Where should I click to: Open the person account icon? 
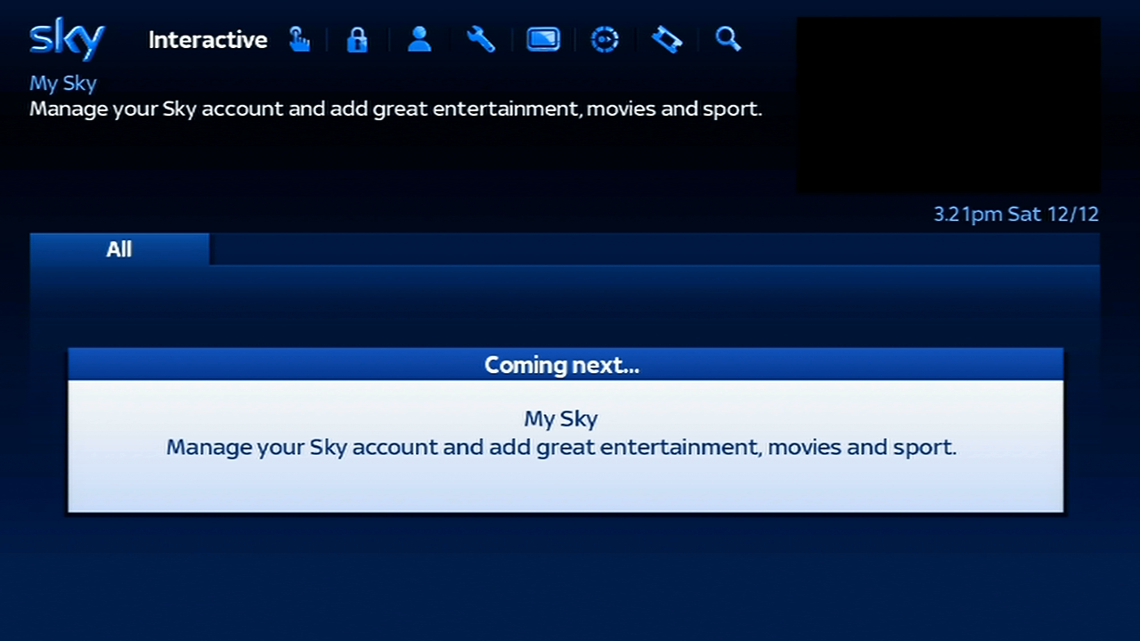point(419,39)
